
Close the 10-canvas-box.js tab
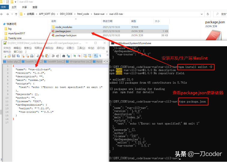[90, 62]
